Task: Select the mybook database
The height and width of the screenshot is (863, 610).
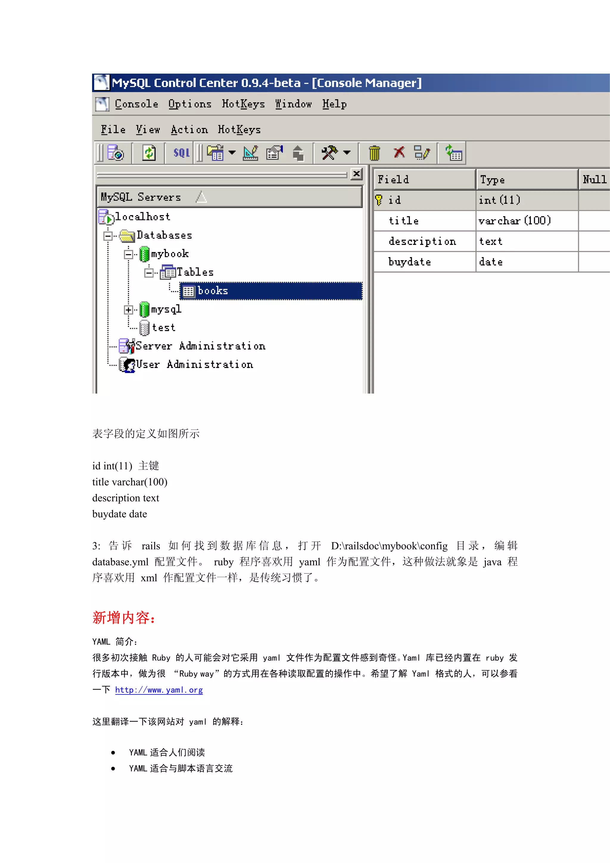Action: [170, 254]
